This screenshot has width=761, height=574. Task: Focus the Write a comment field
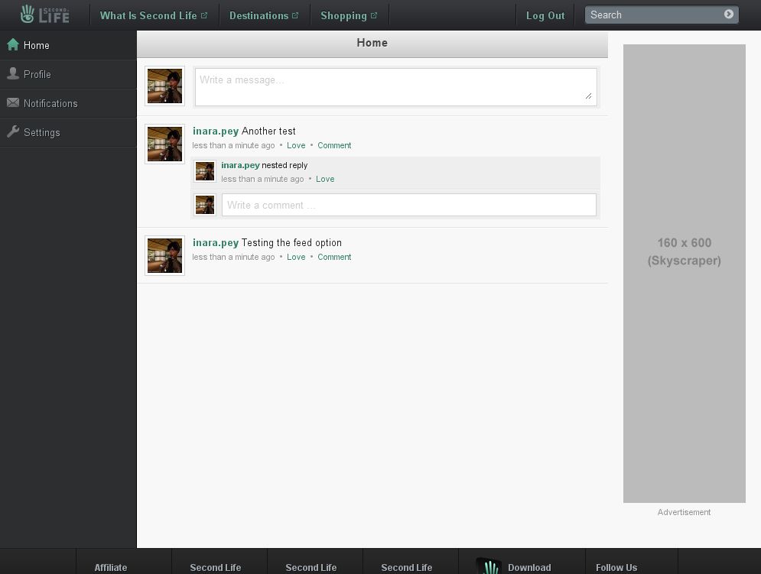(408, 205)
